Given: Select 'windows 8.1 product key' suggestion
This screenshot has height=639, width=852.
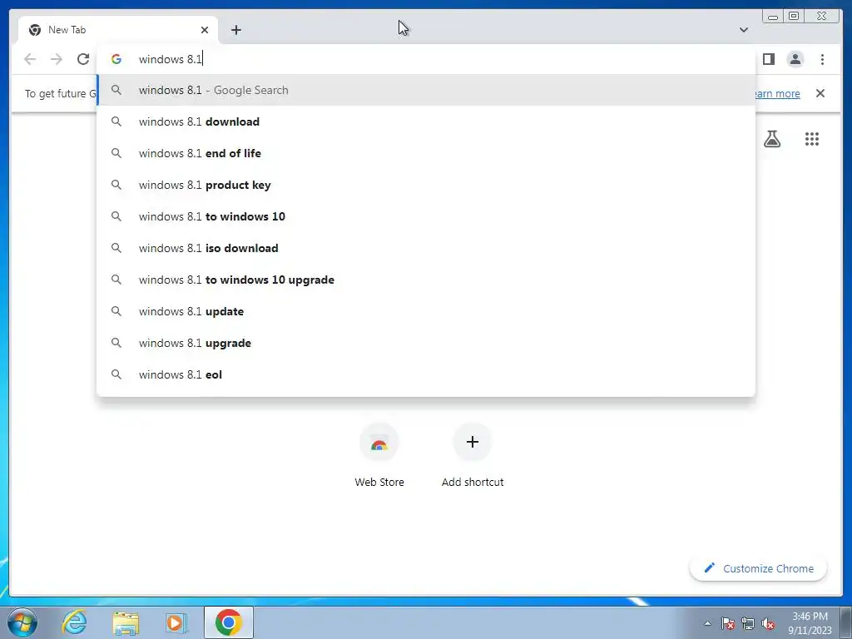Looking at the screenshot, I should click(426, 185).
